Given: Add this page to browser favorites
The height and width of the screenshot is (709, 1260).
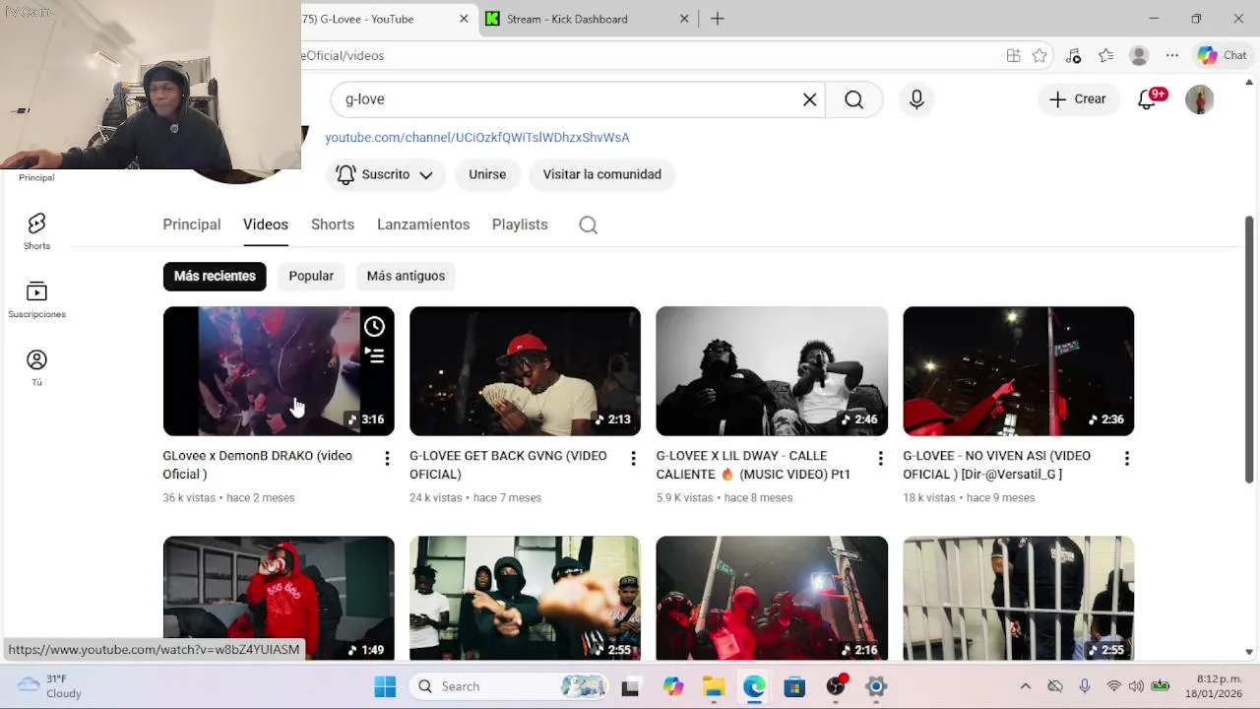Looking at the screenshot, I should (1039, 55).
